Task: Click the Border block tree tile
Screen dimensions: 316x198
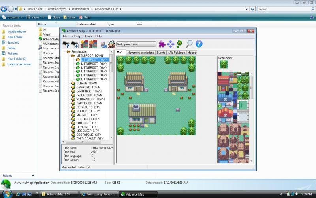Action: 224,64
